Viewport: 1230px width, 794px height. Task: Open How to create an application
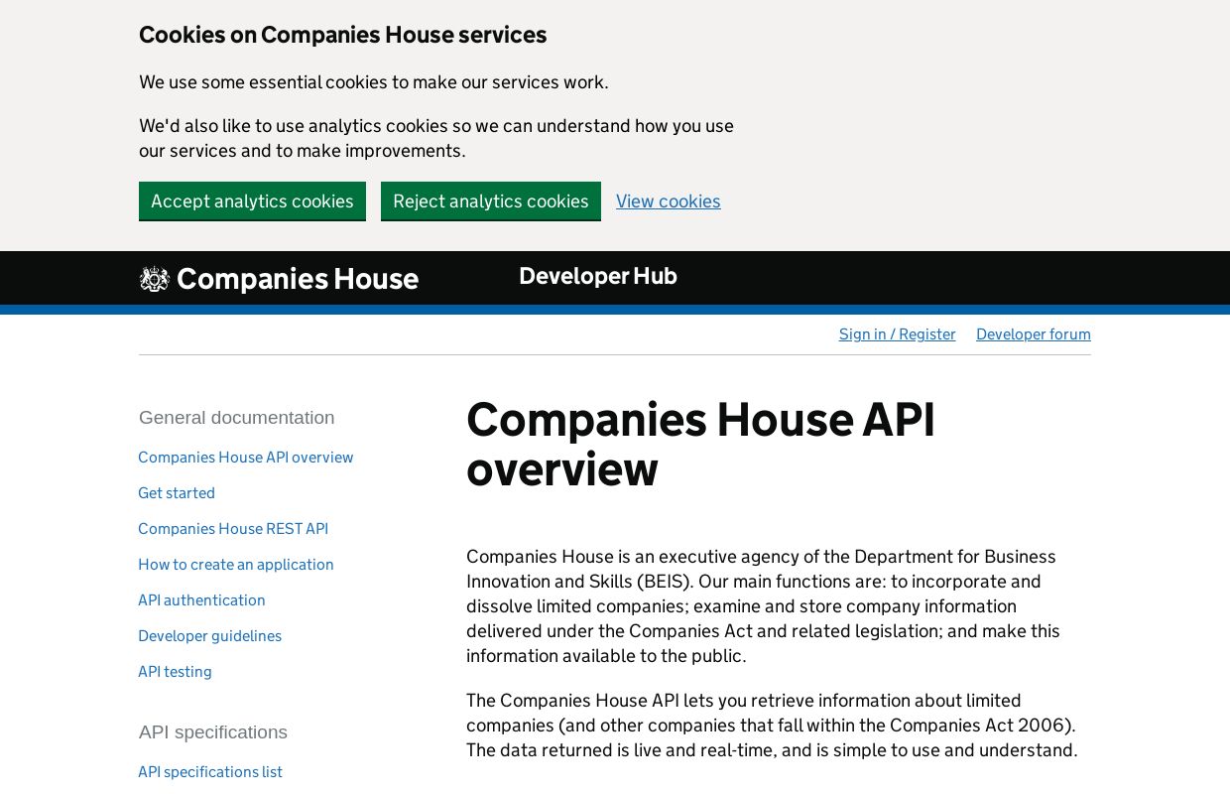pos(236,565)
